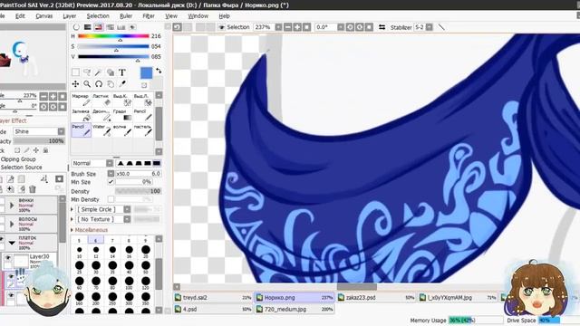Select the Text tool
Viewport: 580px width, 326px height.
pos(122,72)
